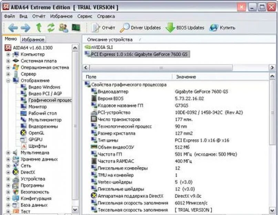Click device list horizontal scrollbar right arrow

tap(272, 68)
